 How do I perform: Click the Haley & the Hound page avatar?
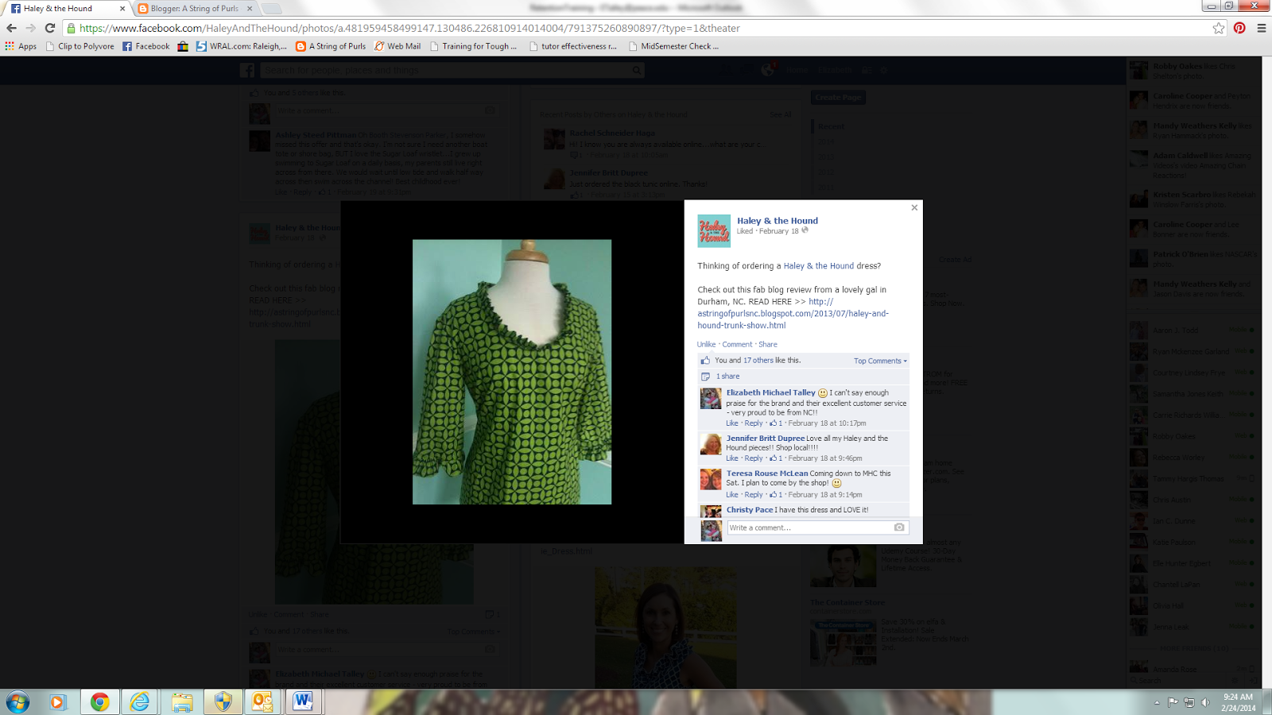click(x=714, y=231)
